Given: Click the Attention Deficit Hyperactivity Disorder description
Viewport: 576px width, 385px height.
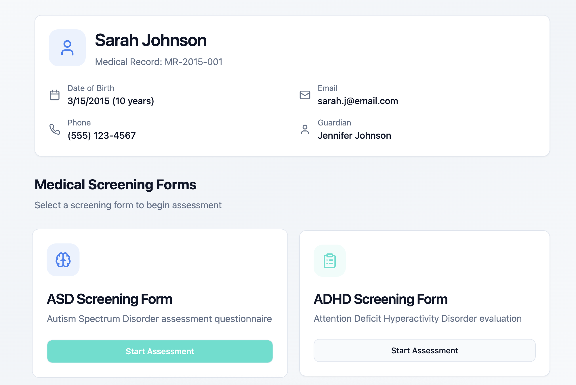Looking at the screenshot, I should click(x=417, y=319).
